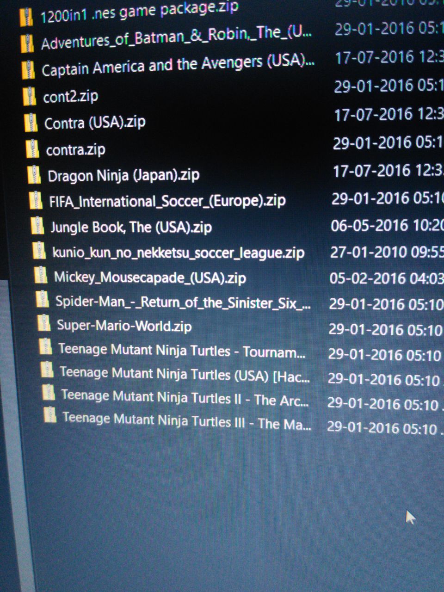Select file name kunio_kun_no_nekketsu_soccer_league.zip
The width and height of the screenshot is (444, 592).
[x=179, y=253]
